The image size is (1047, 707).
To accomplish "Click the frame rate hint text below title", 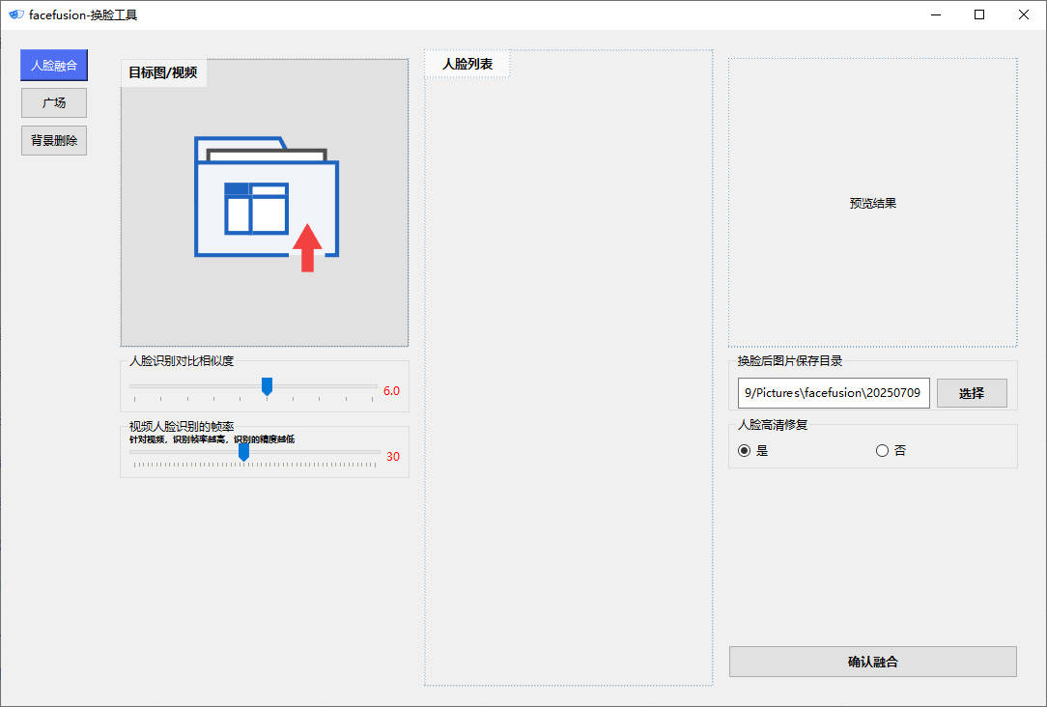I will (212, 439).
